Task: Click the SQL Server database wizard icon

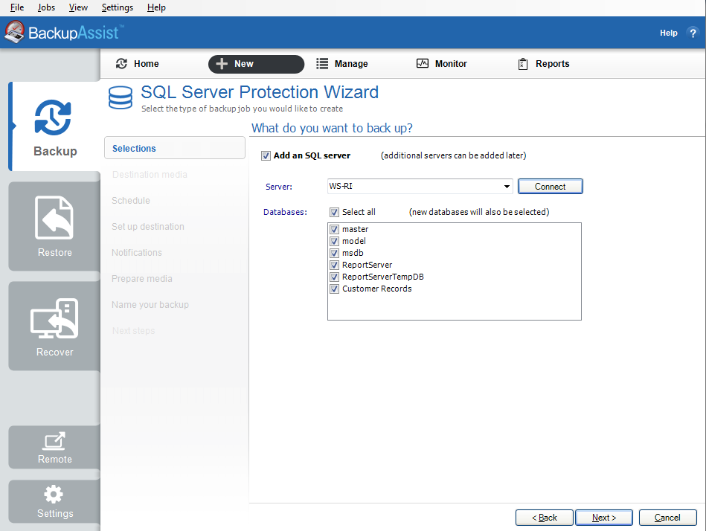Action: tap(121, 97)
